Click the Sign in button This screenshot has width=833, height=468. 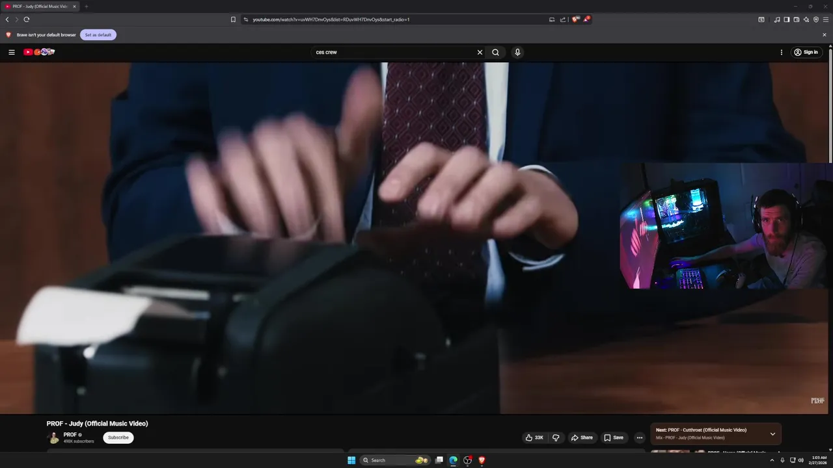806,52
